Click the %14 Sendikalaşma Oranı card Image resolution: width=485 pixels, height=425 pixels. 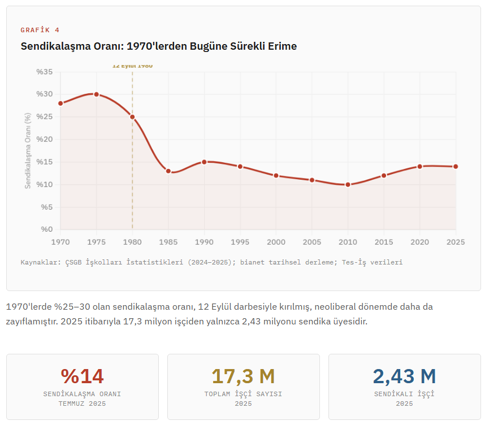(x=83, y=387)
